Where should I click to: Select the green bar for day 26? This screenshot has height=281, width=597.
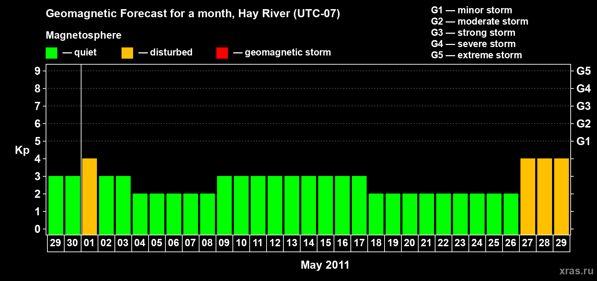(x=511, y=214)
